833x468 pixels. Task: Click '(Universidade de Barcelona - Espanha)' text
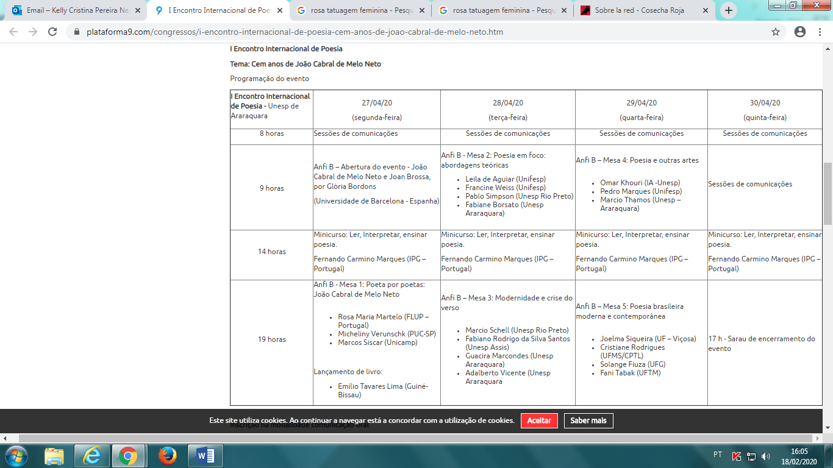[376, 201]
